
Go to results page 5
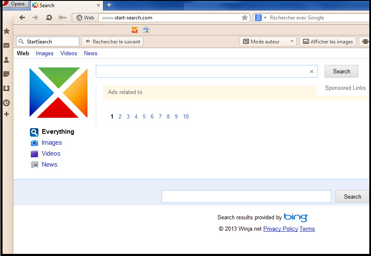click(x=144, y=116)
